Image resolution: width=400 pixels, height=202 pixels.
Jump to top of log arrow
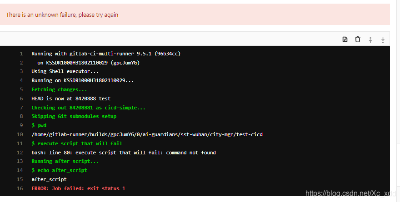click(x=370, y=40)
